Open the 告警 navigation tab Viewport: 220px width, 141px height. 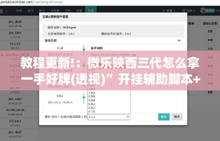[79, 11]
